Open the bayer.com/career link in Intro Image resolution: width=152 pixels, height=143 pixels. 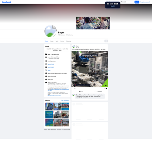[52, 76]
